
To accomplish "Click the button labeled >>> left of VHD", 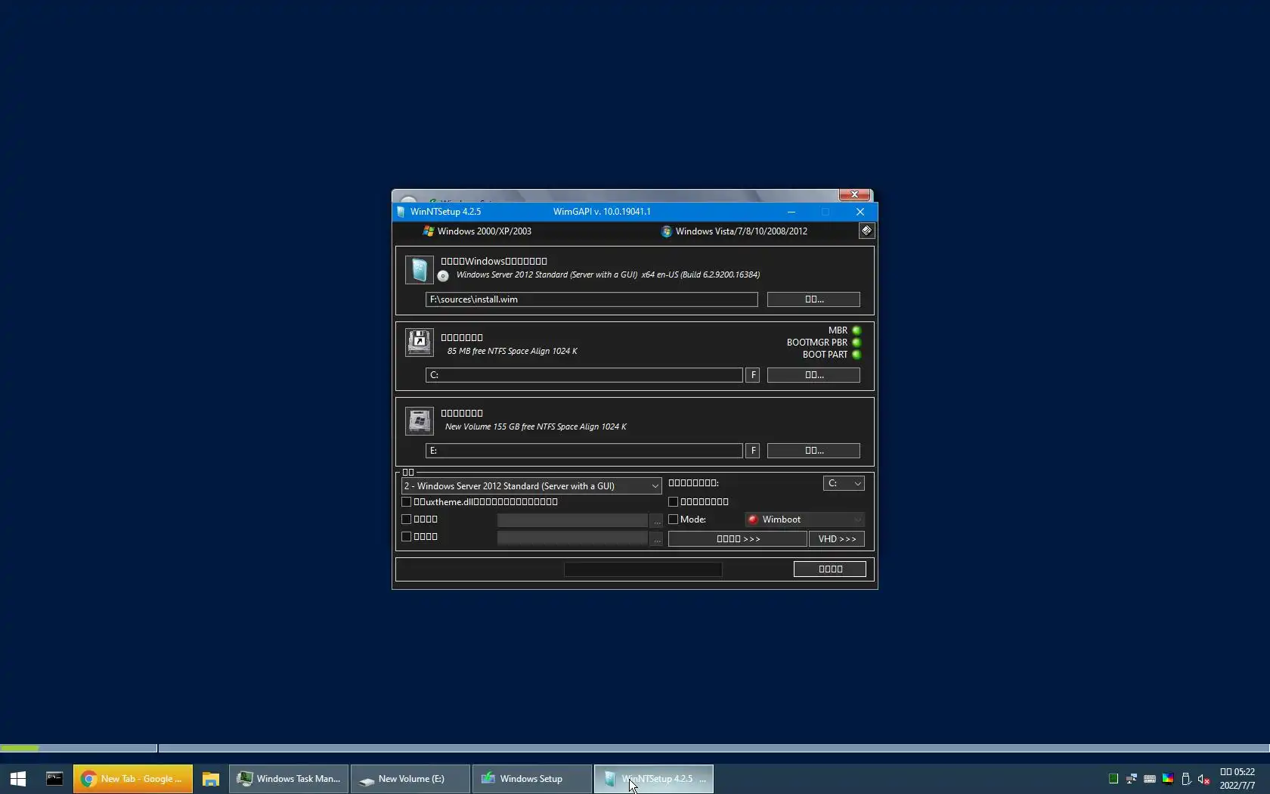I will [x=738, y=539].
